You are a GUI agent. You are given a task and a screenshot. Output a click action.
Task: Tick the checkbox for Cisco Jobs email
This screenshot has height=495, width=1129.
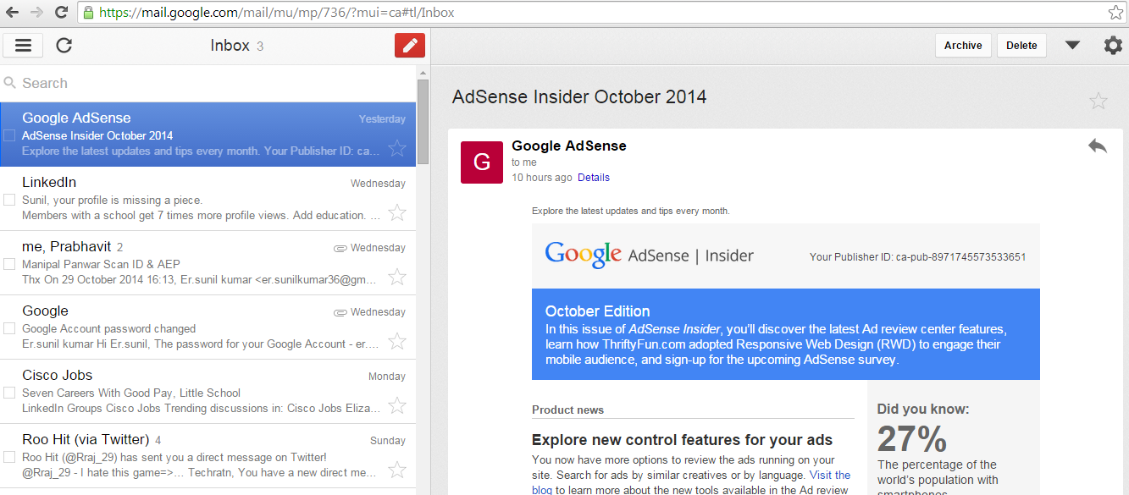pos(9,393)
